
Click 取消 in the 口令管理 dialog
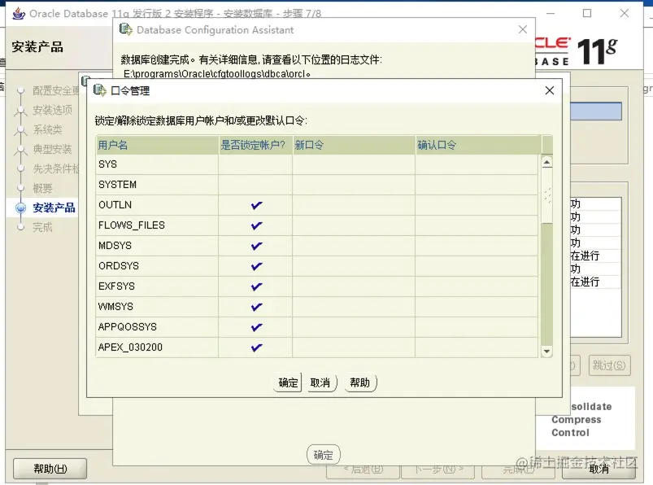(320, 382)
